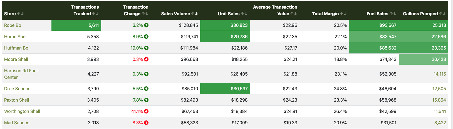Sort by Gallons Pumped arrows icon
453x129 pixels.
442,14
